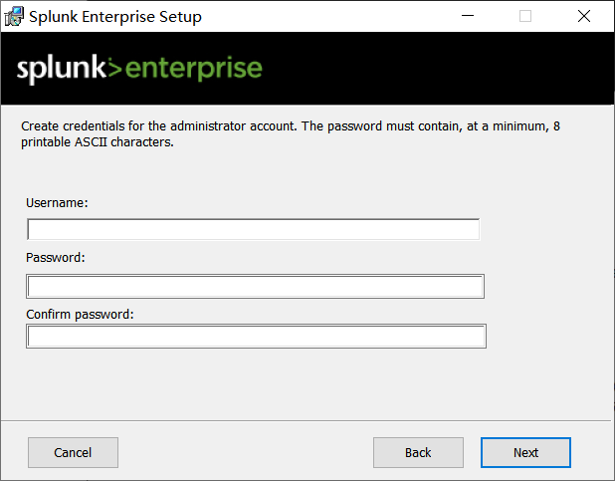Click the "Password:" label text

click(x=56, y=257)
